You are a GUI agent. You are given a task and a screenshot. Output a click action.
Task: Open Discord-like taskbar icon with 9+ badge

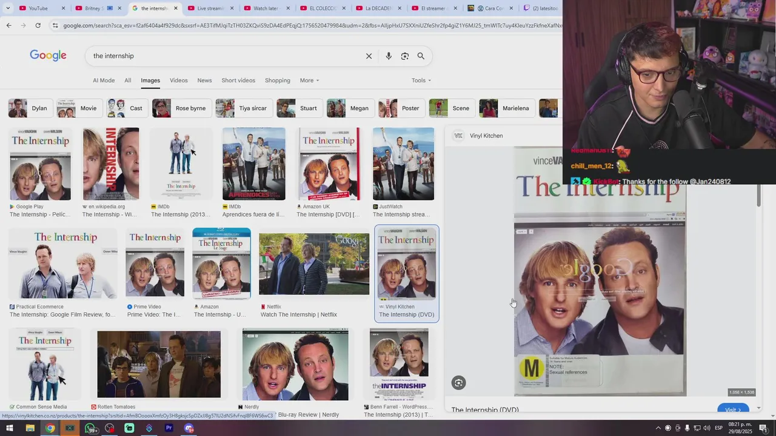pos(189,428)
